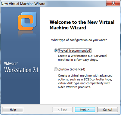Close the wizard with the X button
The height and width of the screenshot is (115, 121).
pos(113,3)
